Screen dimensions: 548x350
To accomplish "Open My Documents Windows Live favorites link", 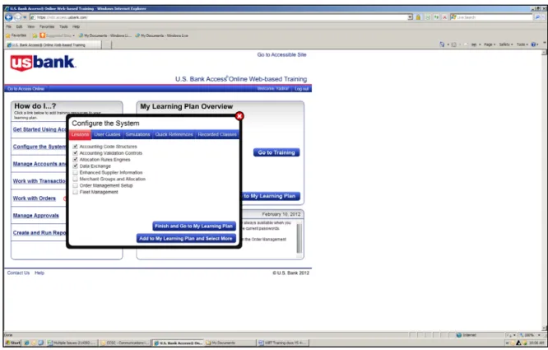I will tap(161, 35).
